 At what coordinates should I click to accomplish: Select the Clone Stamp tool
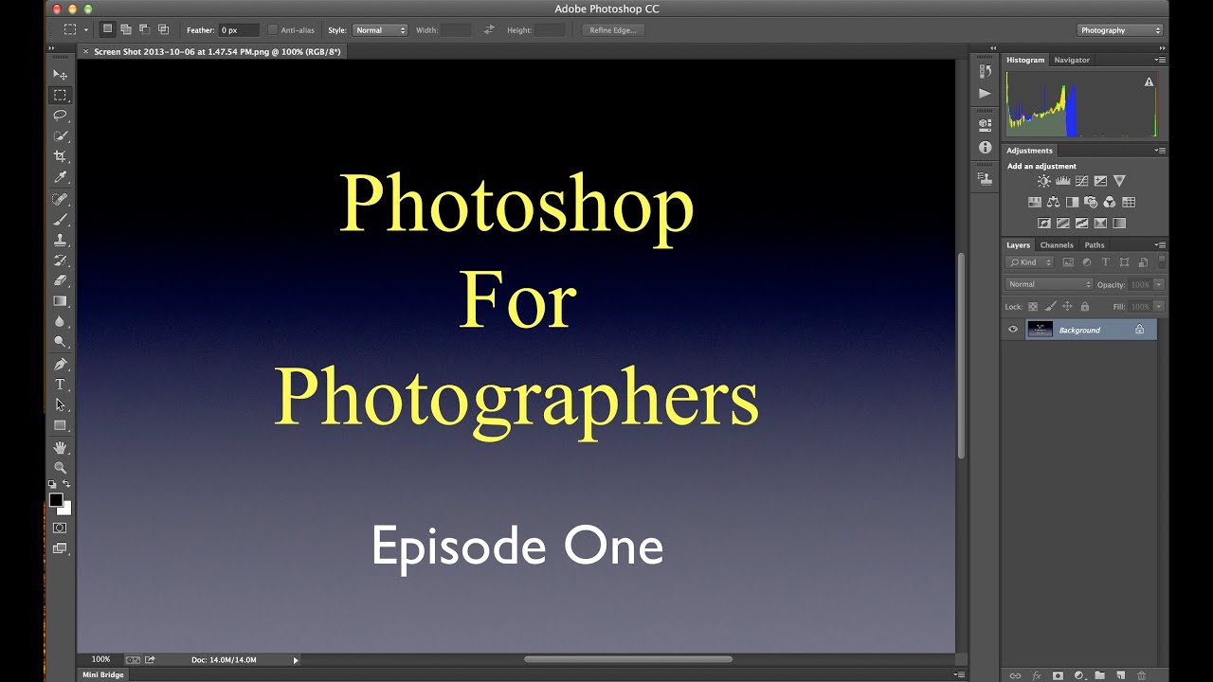coord(60,240)
